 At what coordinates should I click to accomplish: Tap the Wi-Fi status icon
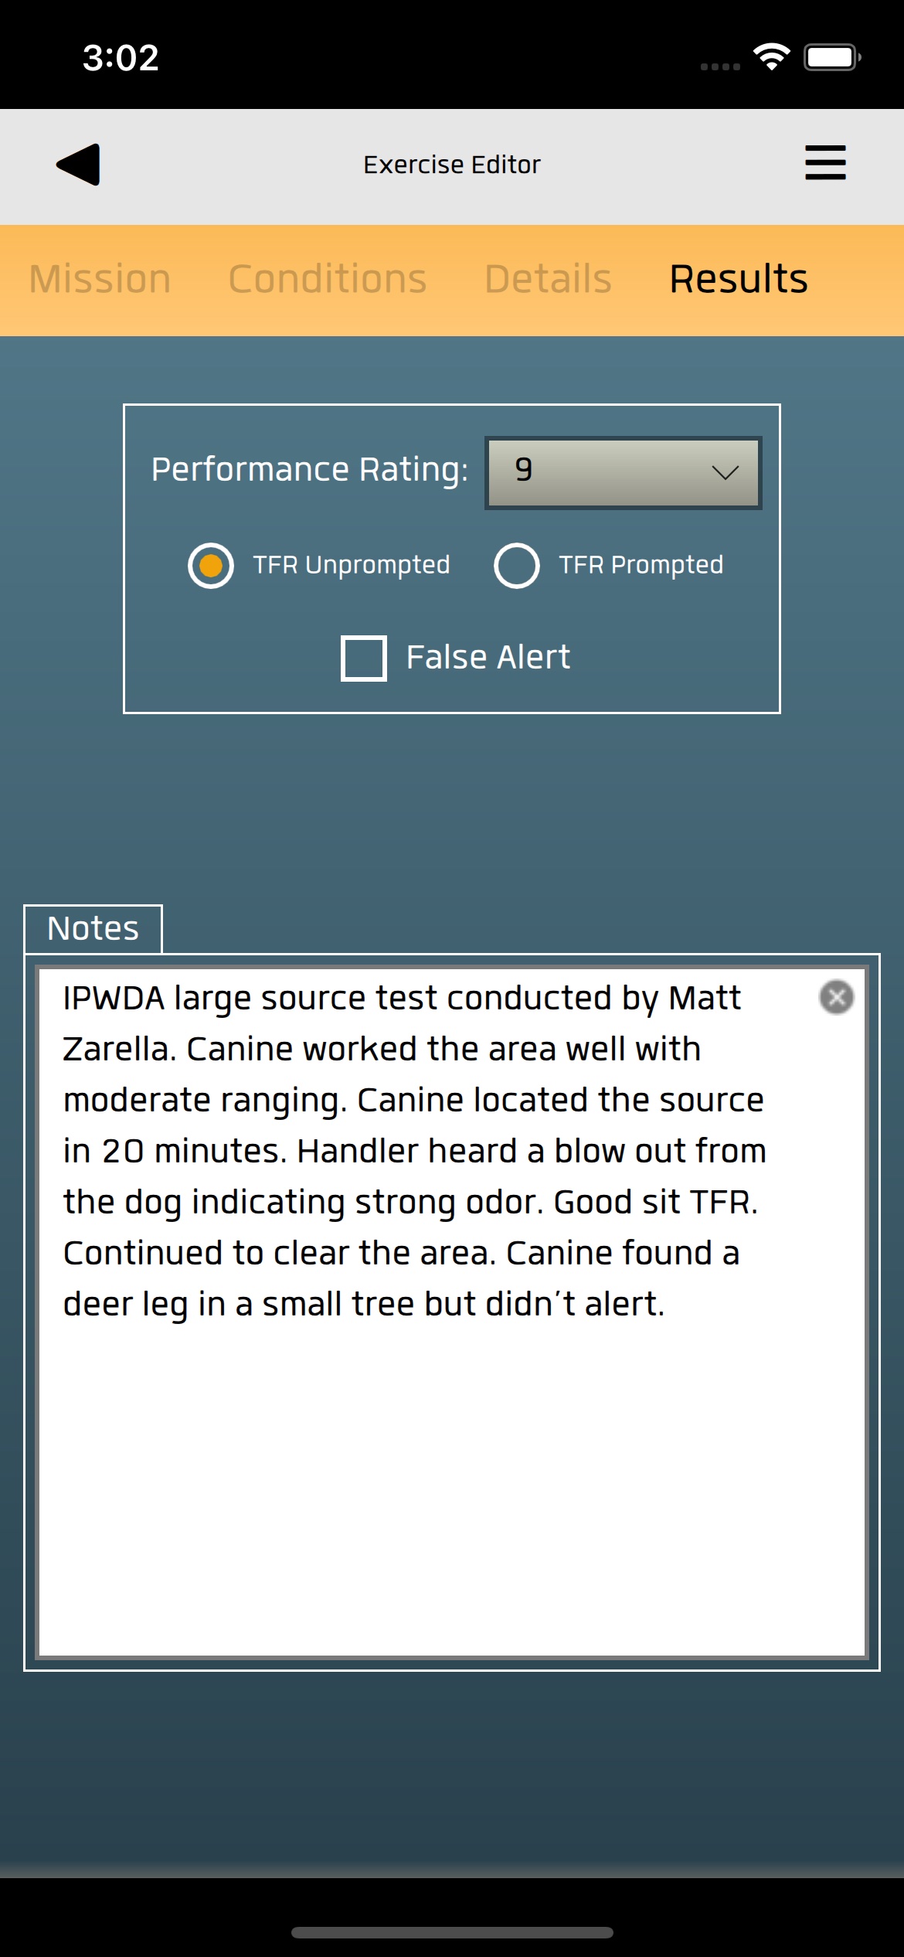[771, 57]
